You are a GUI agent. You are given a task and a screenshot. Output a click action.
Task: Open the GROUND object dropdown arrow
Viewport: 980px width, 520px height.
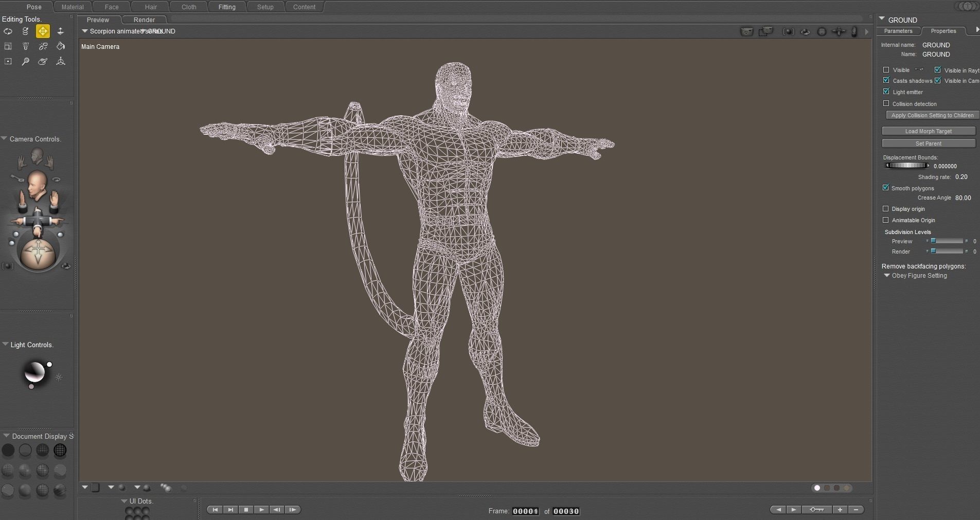(x=882, y=19)
